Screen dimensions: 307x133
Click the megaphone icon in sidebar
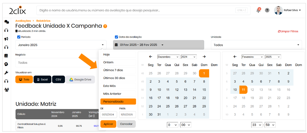coord(7,39)
